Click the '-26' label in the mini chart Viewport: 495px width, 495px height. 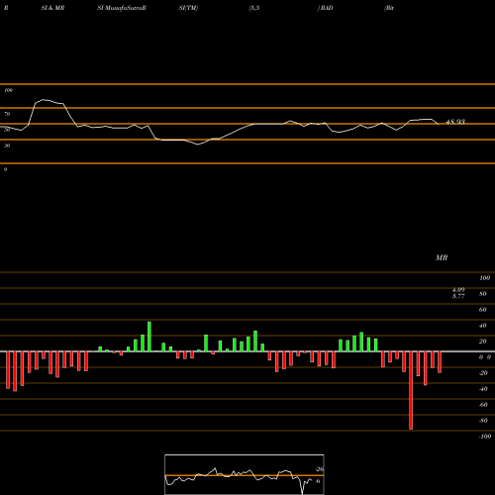320,469
